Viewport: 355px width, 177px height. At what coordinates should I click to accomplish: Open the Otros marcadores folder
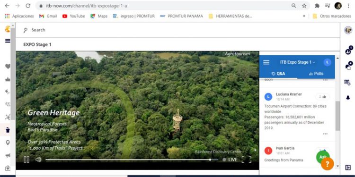[x=332, y=16]
